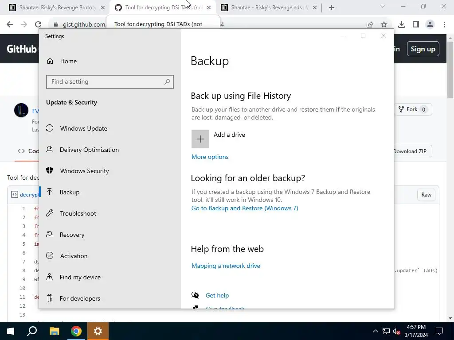Click the Fork button on the gist
454x340 pixels.
coord(413,109)
